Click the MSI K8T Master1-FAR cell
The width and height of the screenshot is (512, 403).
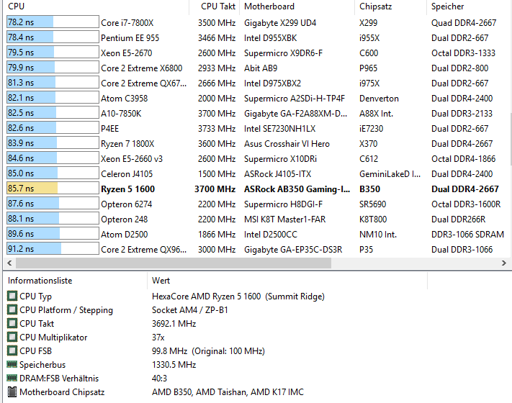coord(284,219)
